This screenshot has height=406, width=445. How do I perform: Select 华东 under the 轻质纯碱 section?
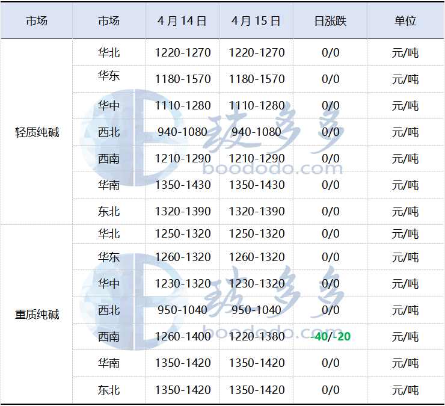point(109,76)
